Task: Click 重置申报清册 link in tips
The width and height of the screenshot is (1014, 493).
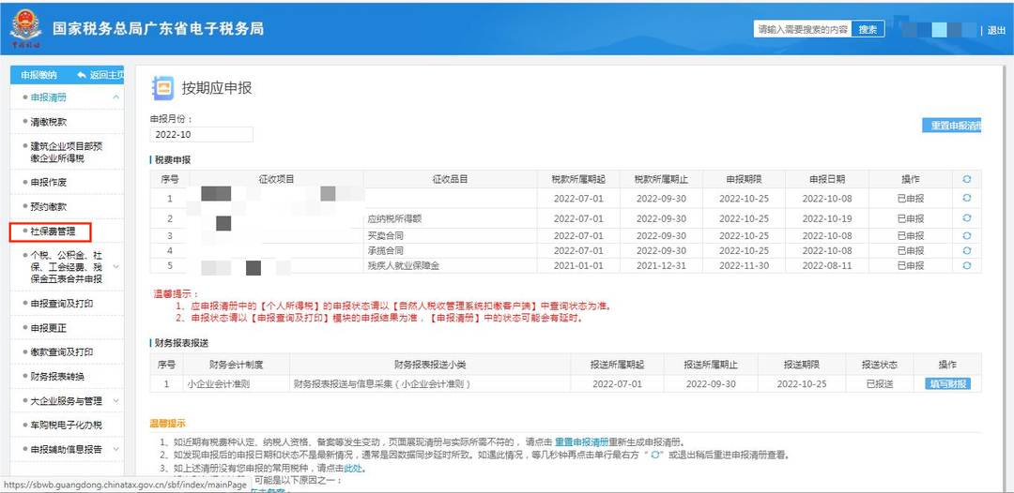Action: (581, 442)
